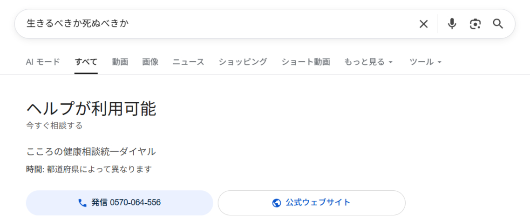Click the phone icon beside 発信
This screenshot has height=220, width=530.
(x=82, y=203)
